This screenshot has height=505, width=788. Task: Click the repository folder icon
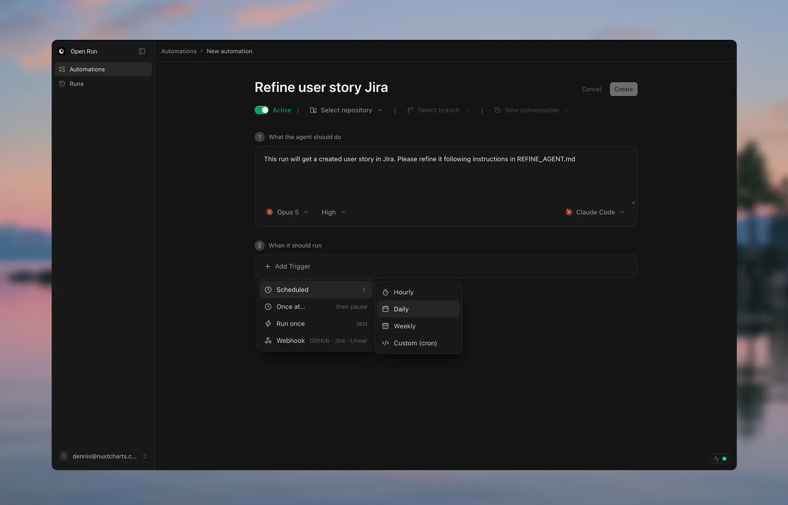[x=313, y=110]
